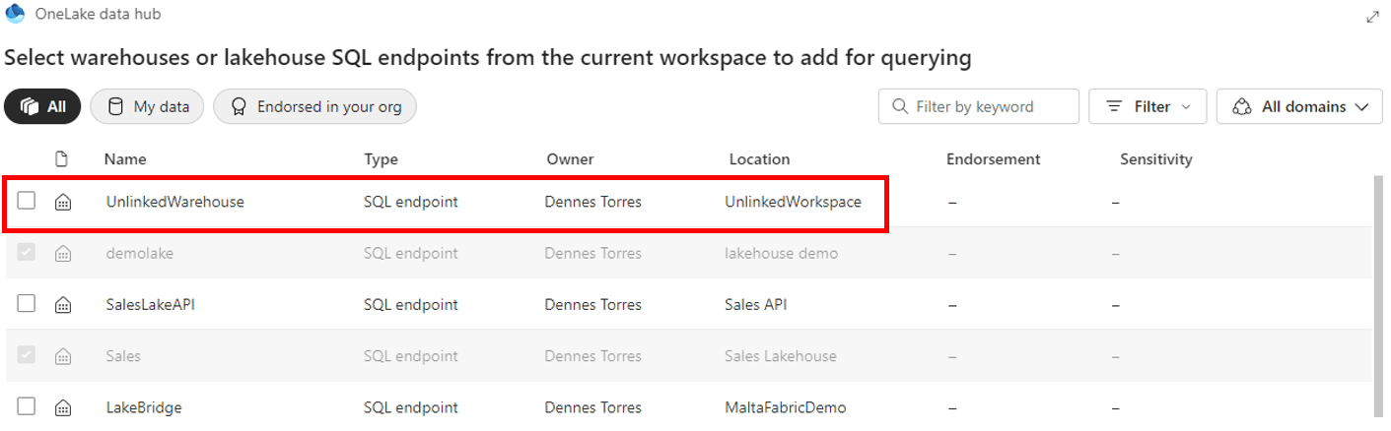Sort by the Type column header
1391x431 pixels.
coord(381,159)
